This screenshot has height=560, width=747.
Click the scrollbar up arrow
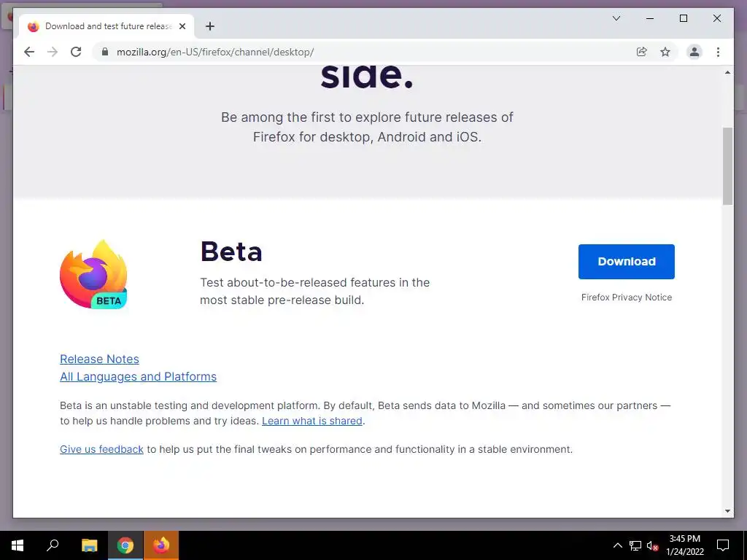click(727, 72)
